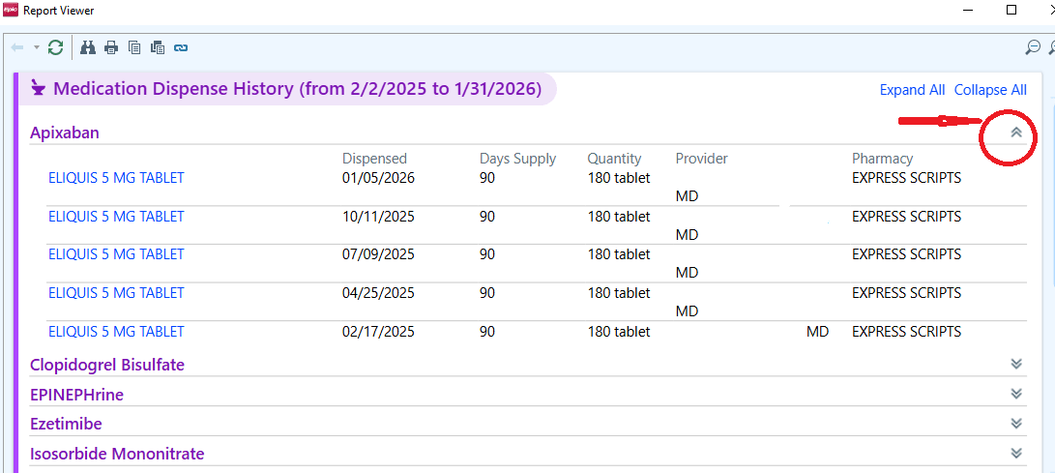
Task: Click the Refresh report icon
Action: [55, 47]
